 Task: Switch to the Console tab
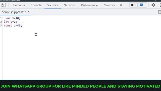(36, 5)
